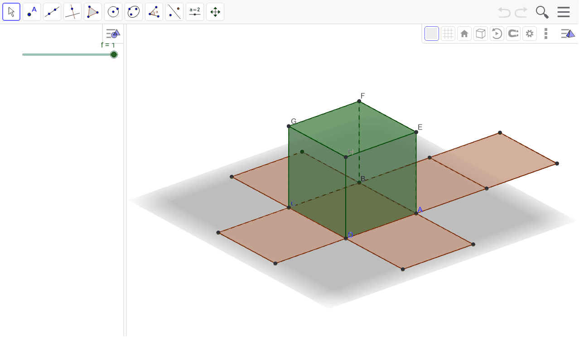Open the search tool input
This screenshot has width=579, height=337.
[542, 12]
